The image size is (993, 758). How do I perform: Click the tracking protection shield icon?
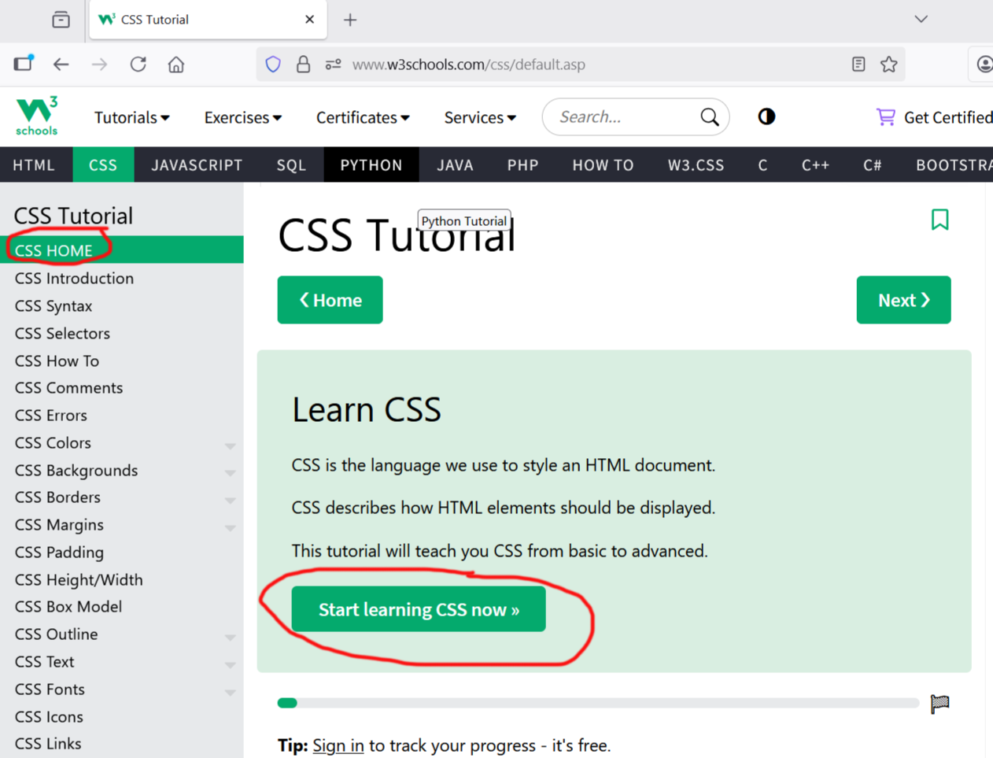(x=273, y=65)
